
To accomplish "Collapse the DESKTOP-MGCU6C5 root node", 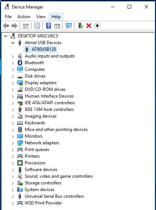I will tap(6, 36).
